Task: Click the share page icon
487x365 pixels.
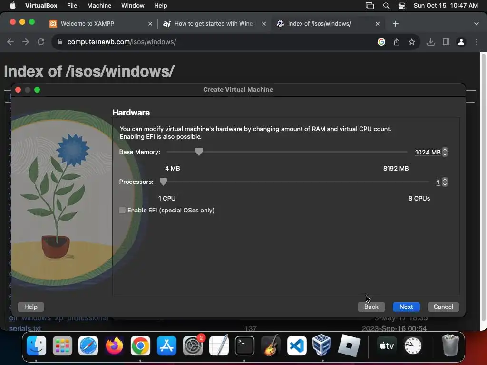Action: (397, 42)
